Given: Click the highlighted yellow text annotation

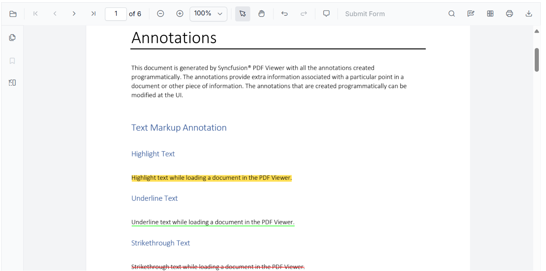Looking at the screenshot, I should [211, 178].
